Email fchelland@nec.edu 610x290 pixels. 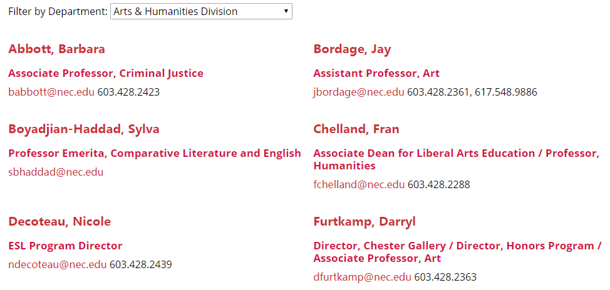[x=359, y=184]
